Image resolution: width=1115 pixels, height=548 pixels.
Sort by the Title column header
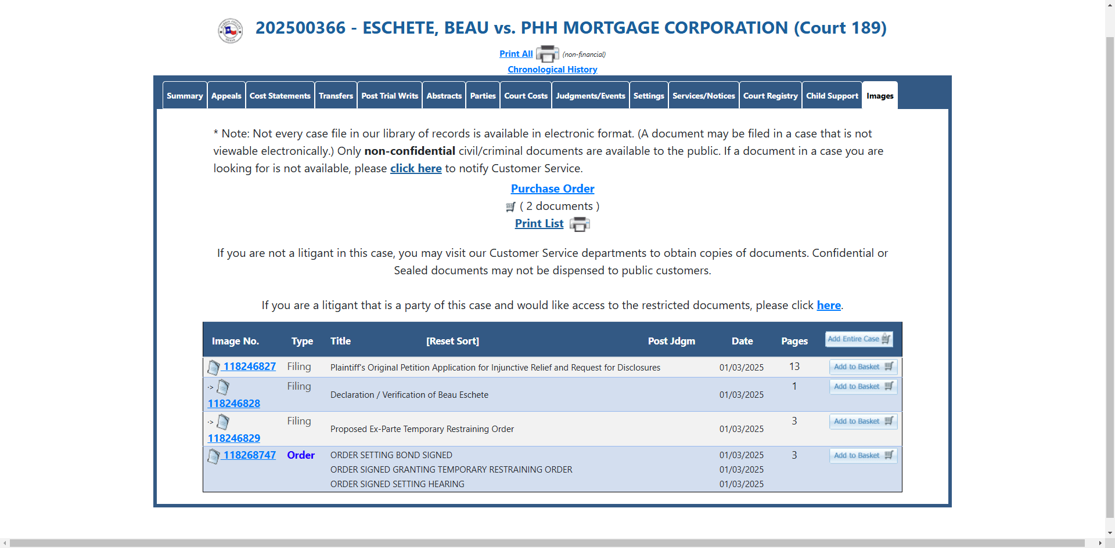(x=340, y=341)
